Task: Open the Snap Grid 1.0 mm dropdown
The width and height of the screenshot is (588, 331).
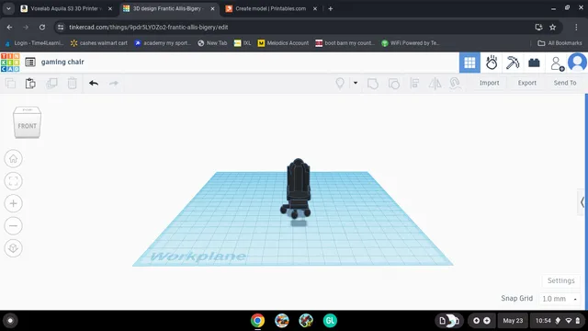Action: point(560,299)
